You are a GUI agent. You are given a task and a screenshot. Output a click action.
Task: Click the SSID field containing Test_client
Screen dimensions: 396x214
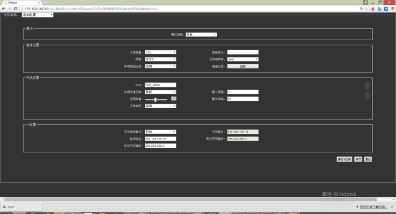(x=160, y=85)
